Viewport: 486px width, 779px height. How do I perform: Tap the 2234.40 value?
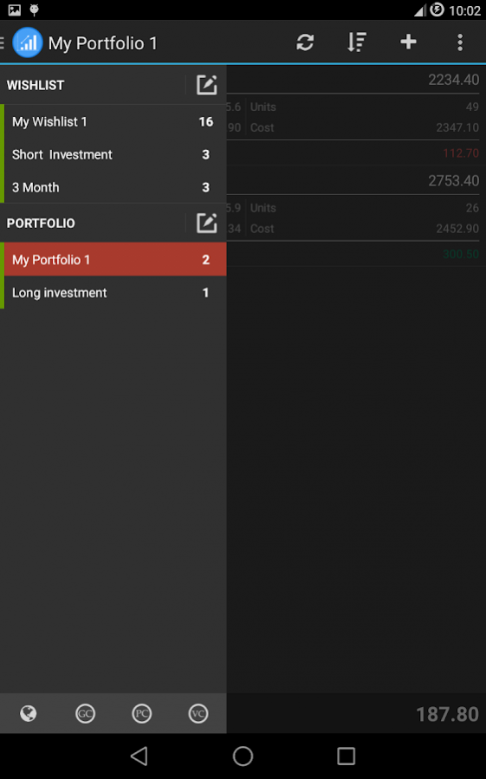coord(454,80)
